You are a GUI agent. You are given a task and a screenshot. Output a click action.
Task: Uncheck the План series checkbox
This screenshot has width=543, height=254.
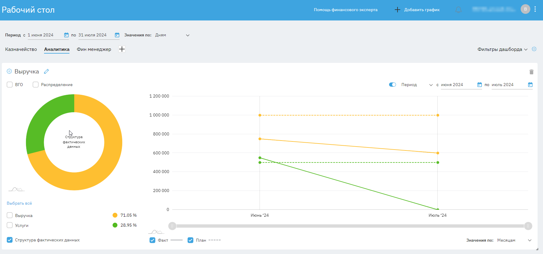click(190, 240)
